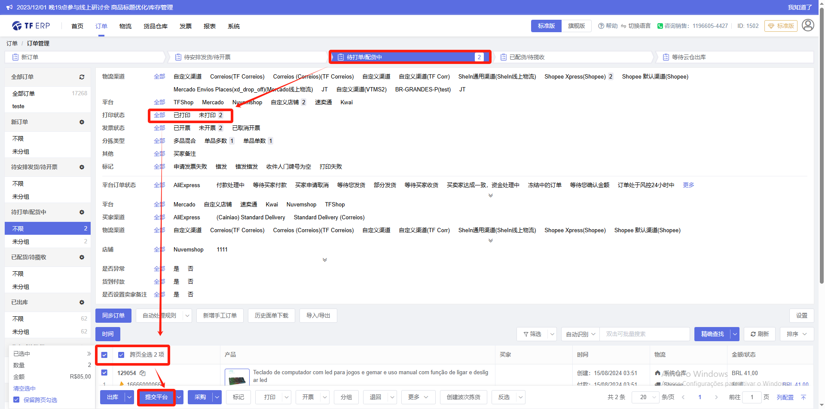This screenshot has height=409, width=825.
Task: Open gear settings for 待打单/配货中 group
Action: pyautogui.click(x=82, y=212)
